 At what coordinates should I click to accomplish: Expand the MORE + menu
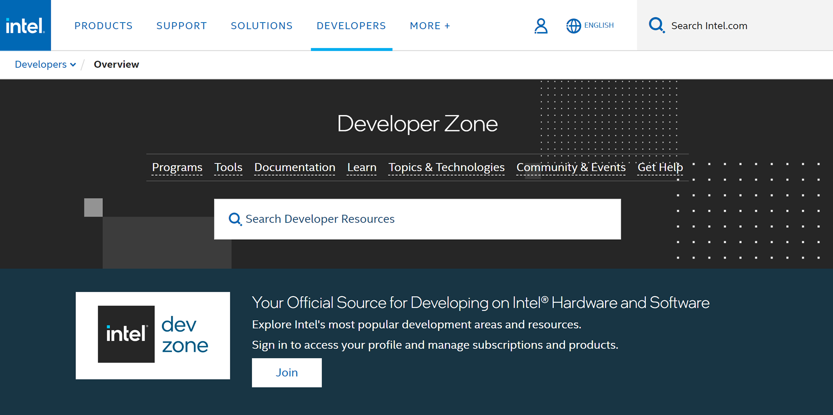[x=430, y=26]
